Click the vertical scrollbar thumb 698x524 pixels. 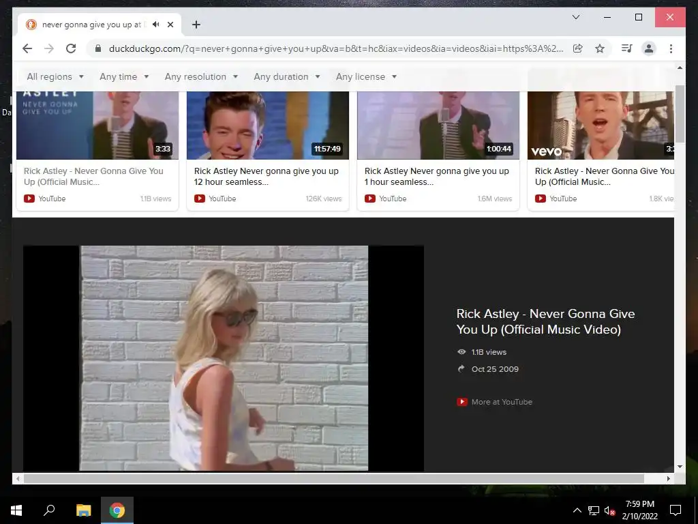point(680,114)
